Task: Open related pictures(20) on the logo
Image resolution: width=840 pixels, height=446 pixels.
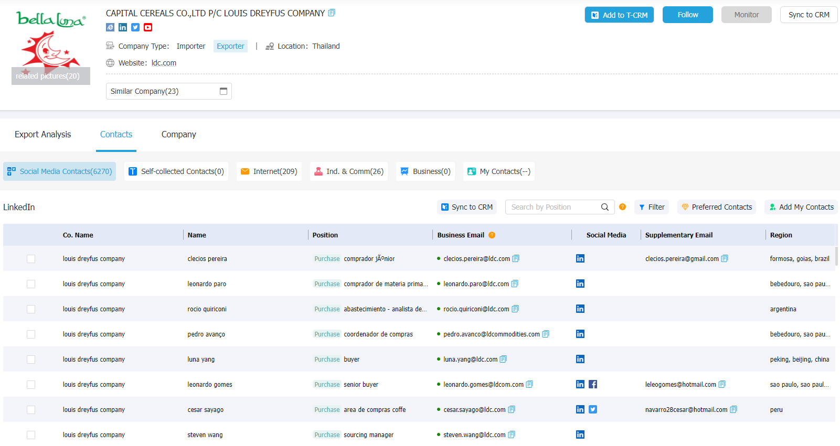Action: pyautogui.click(x=50, y=76)
